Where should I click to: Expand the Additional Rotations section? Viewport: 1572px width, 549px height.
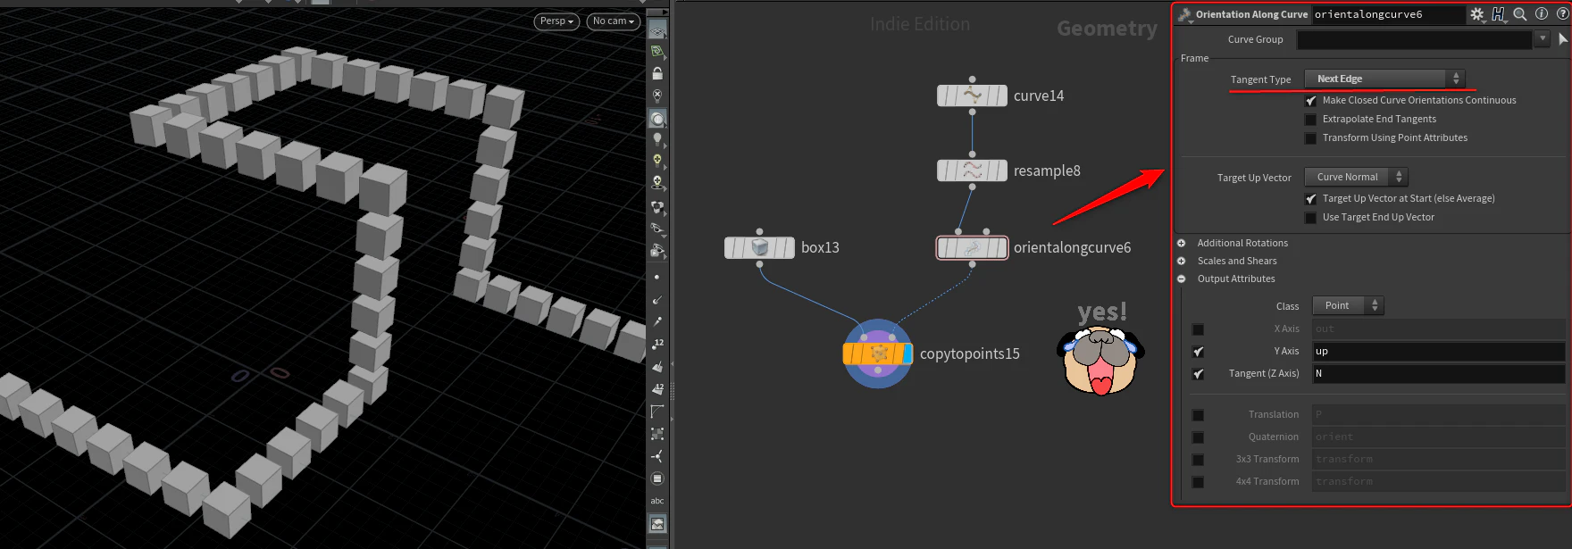tap(1181, 243)
